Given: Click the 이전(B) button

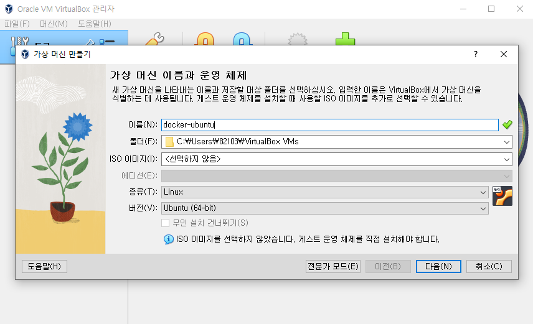Looking at the screenshot, I should (388, 267).
